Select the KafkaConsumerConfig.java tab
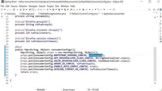 (83, 14)
